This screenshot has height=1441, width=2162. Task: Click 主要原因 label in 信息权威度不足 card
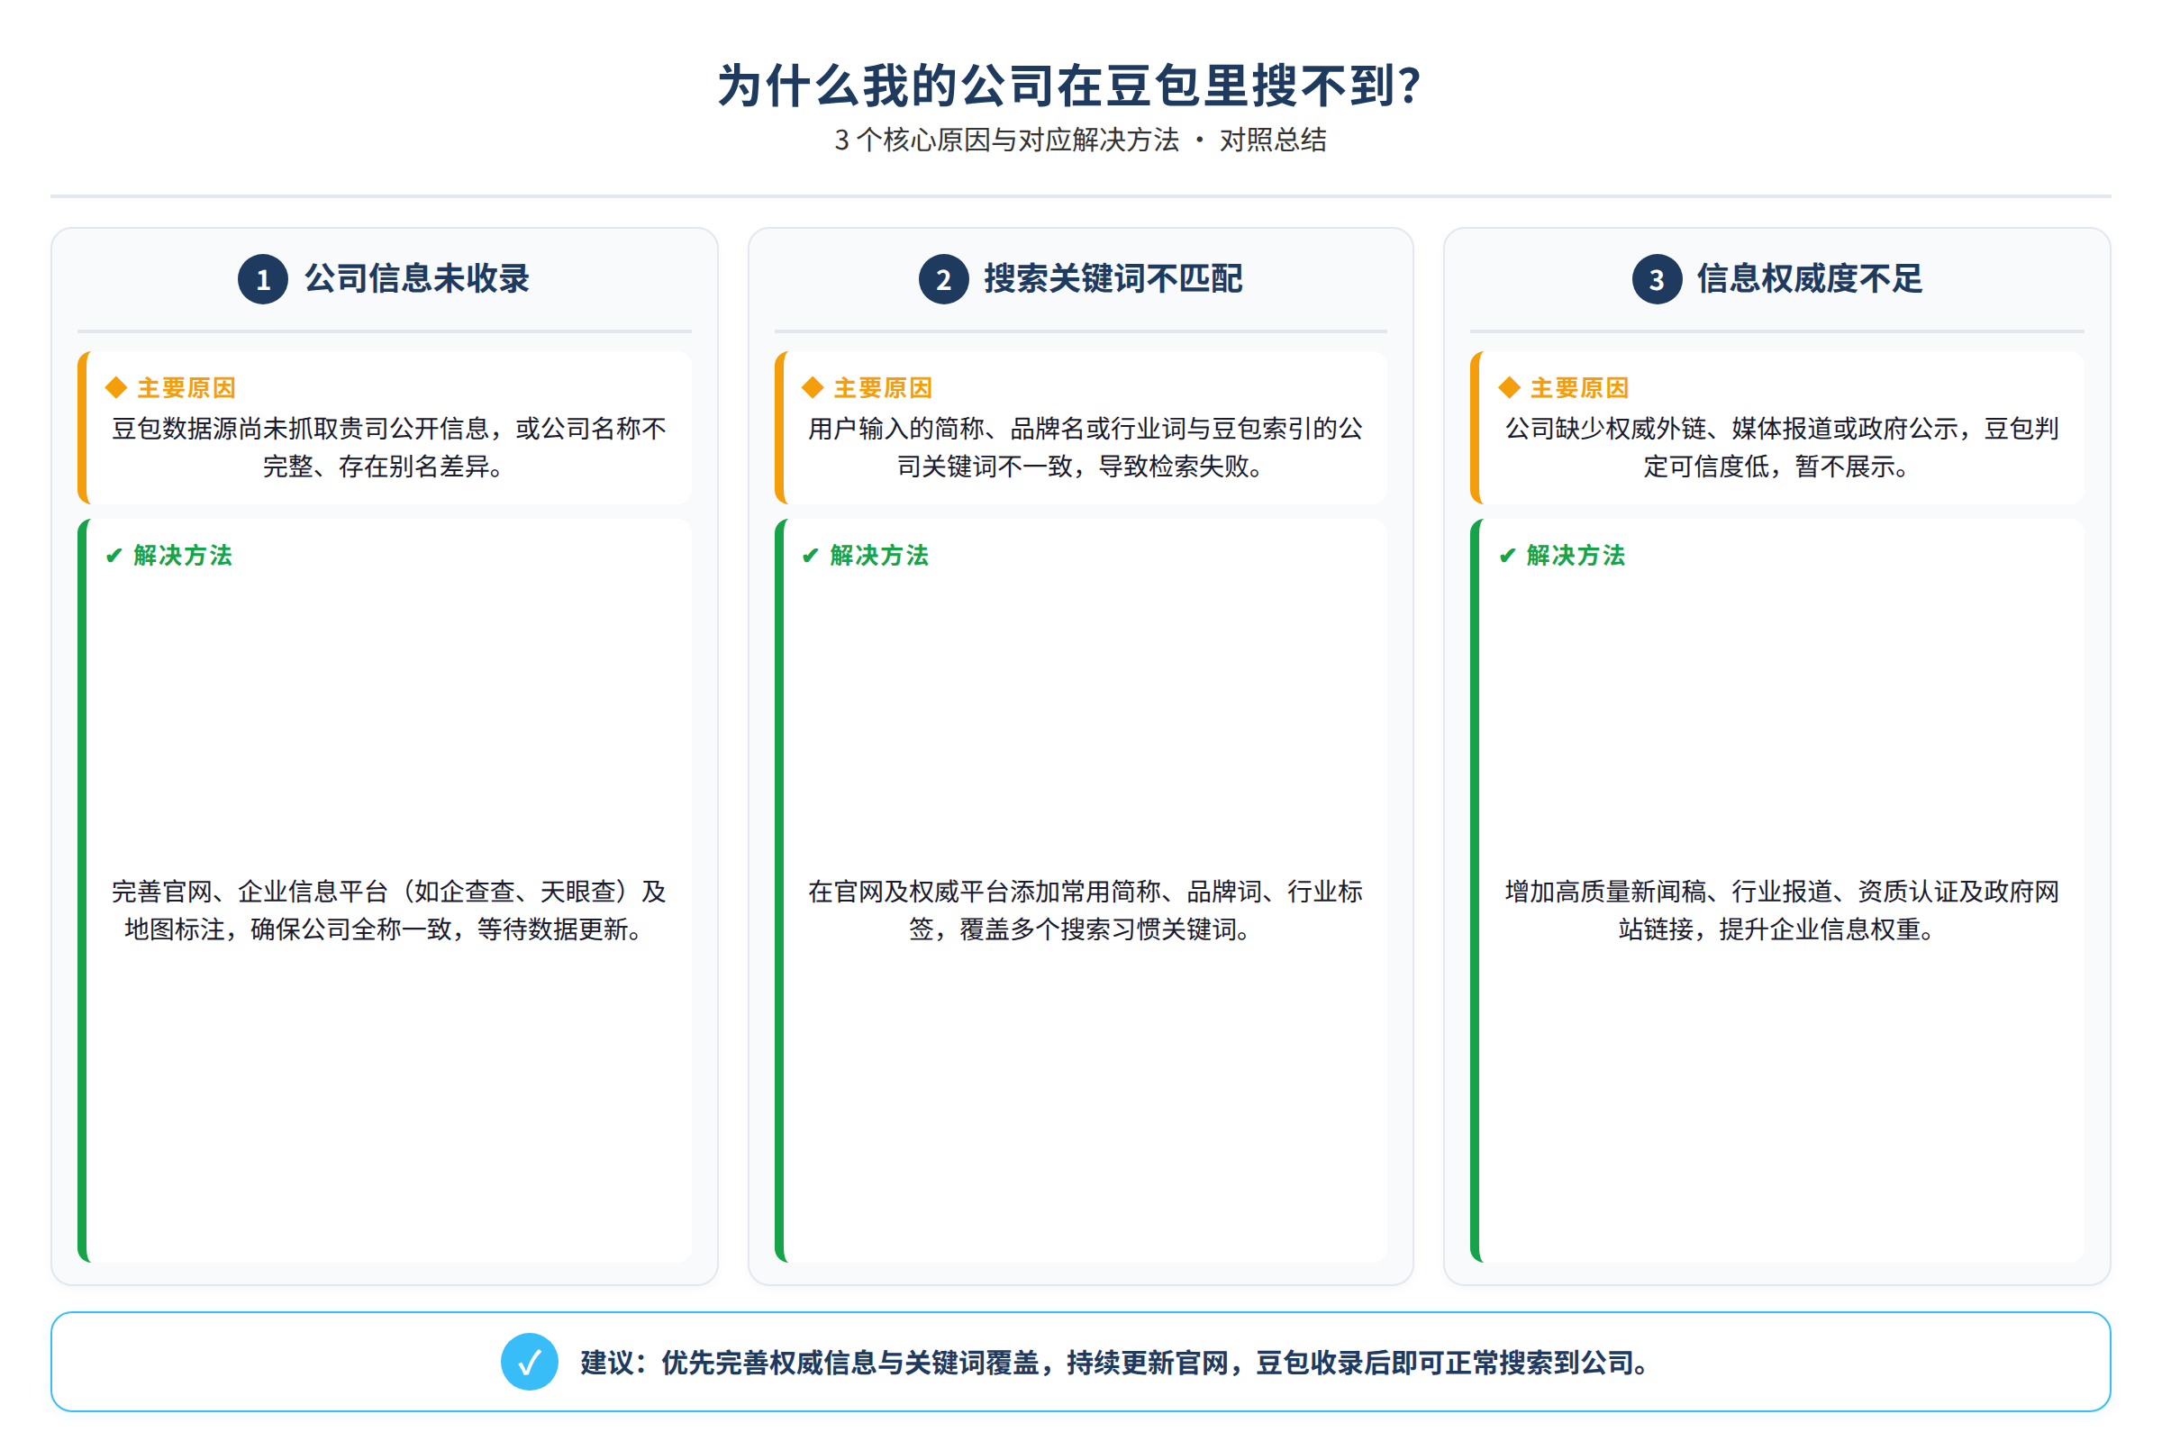click(1580, 388)
